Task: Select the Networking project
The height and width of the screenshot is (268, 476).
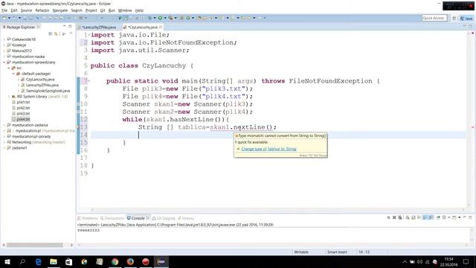Action: tap(22, 142)
